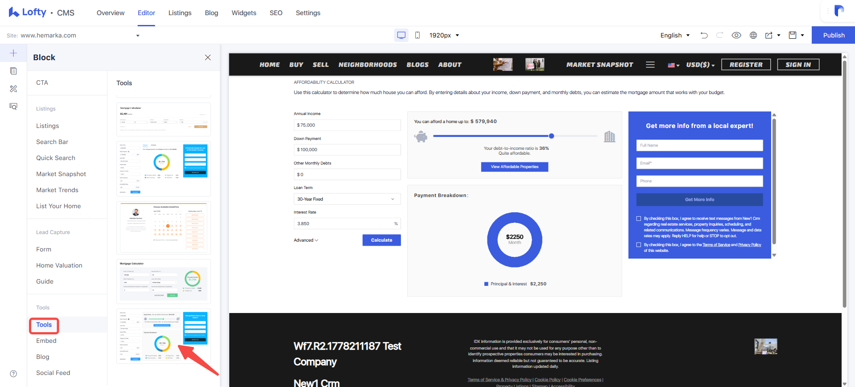Click the help question mark icon

point(13,374)
